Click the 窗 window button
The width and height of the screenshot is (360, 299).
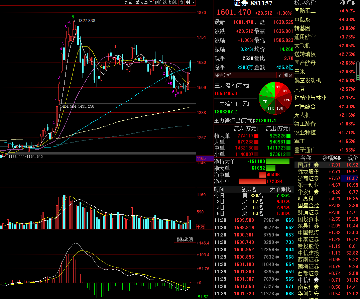[x=182, y=3]
